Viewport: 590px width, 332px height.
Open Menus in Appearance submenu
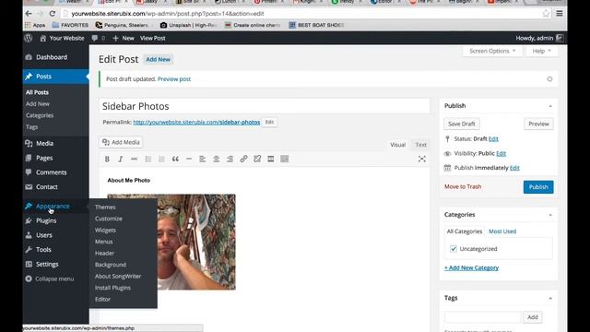[104, 242]
